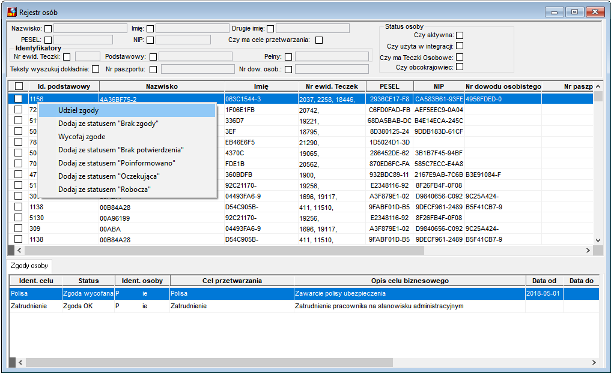The height and width of the screenshot is (373, 611).
Task: Click up arrow of persons table scrollbar
Action: pyautogui.click(x=598, y=86)
